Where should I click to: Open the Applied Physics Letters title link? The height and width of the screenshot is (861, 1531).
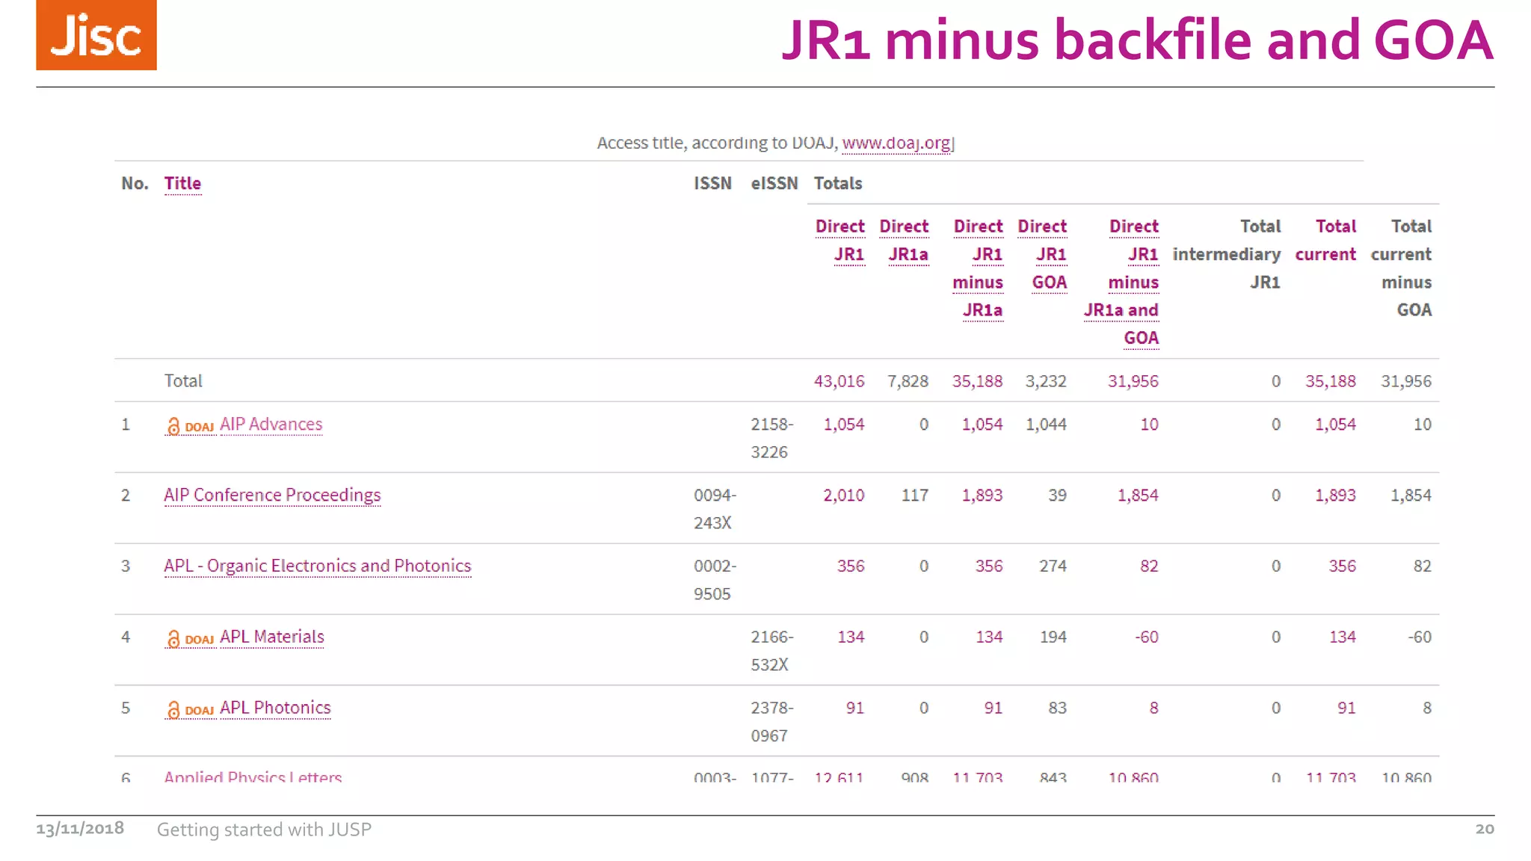click(x=253, y=777)
